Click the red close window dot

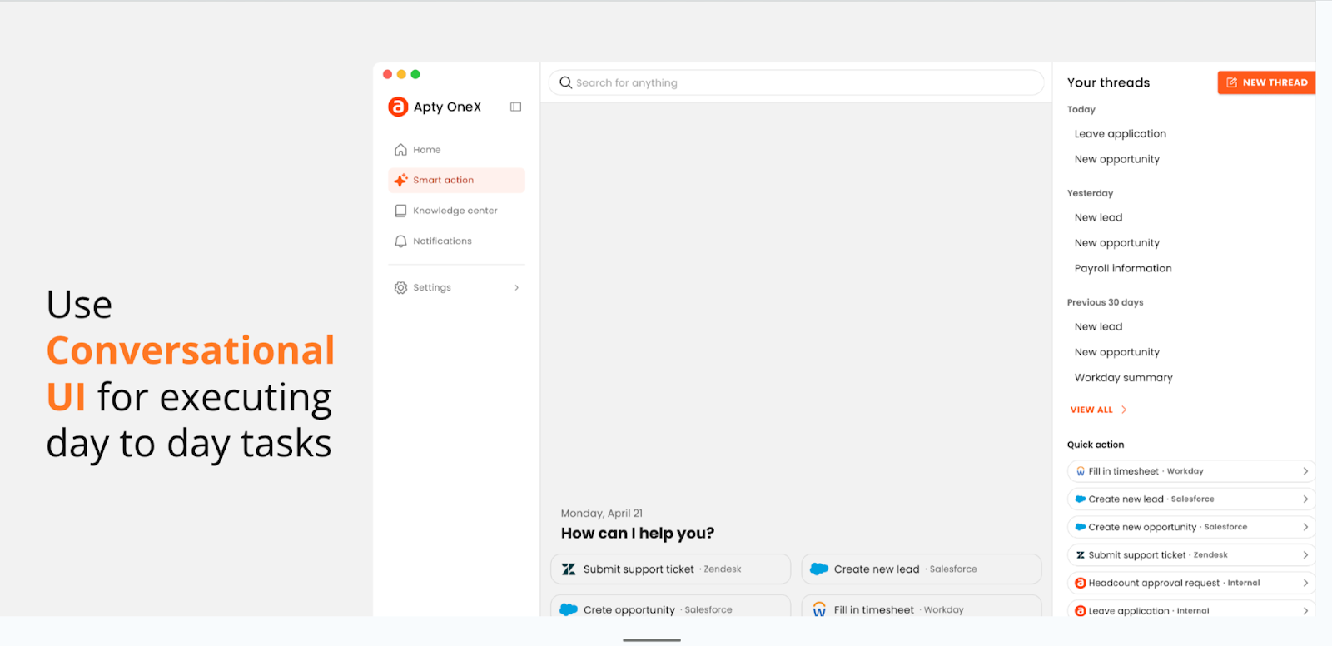387,74
